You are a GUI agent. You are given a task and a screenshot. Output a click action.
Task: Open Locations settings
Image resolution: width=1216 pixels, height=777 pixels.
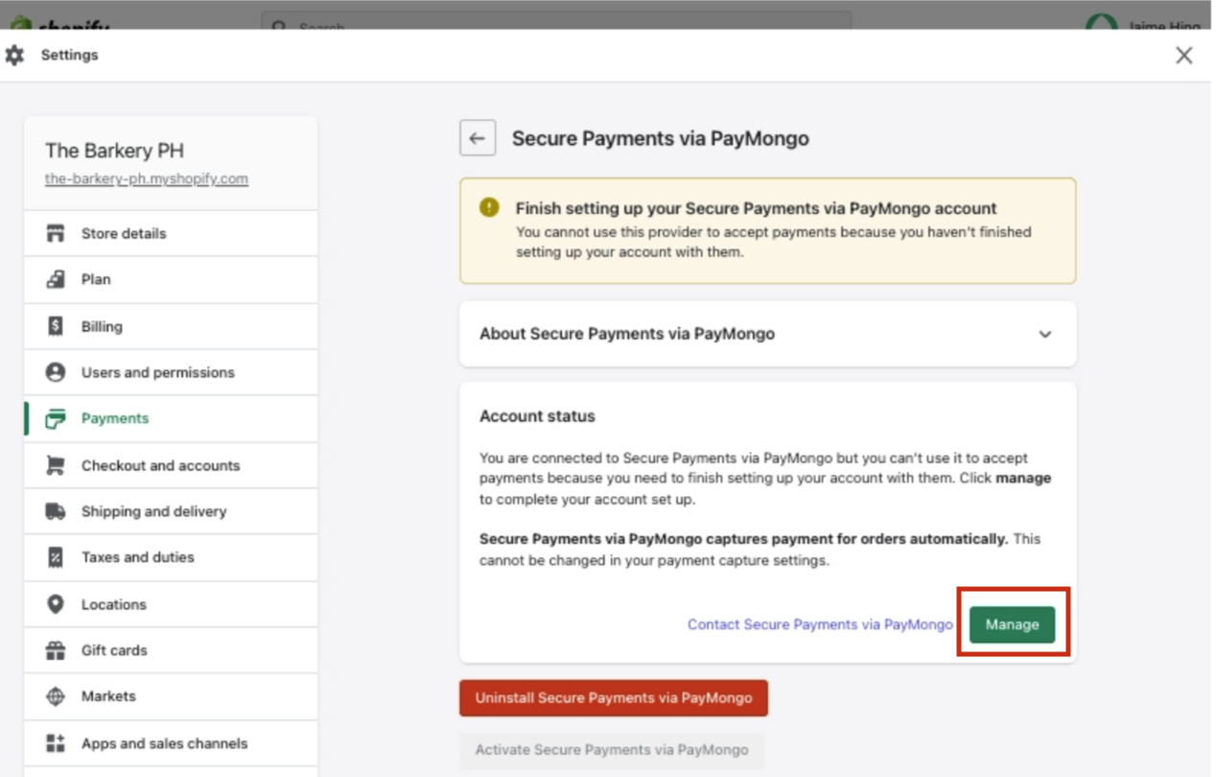click(171, 604)
